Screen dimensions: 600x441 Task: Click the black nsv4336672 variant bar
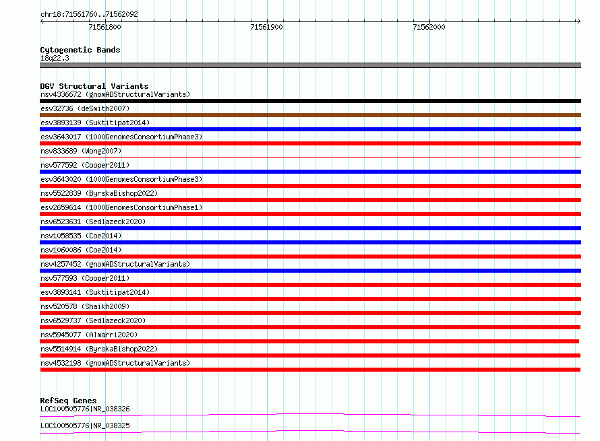(x=310, y=101)
